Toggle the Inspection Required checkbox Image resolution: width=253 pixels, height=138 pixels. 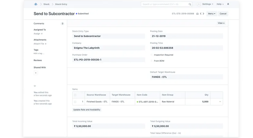(x=152, y=55)
